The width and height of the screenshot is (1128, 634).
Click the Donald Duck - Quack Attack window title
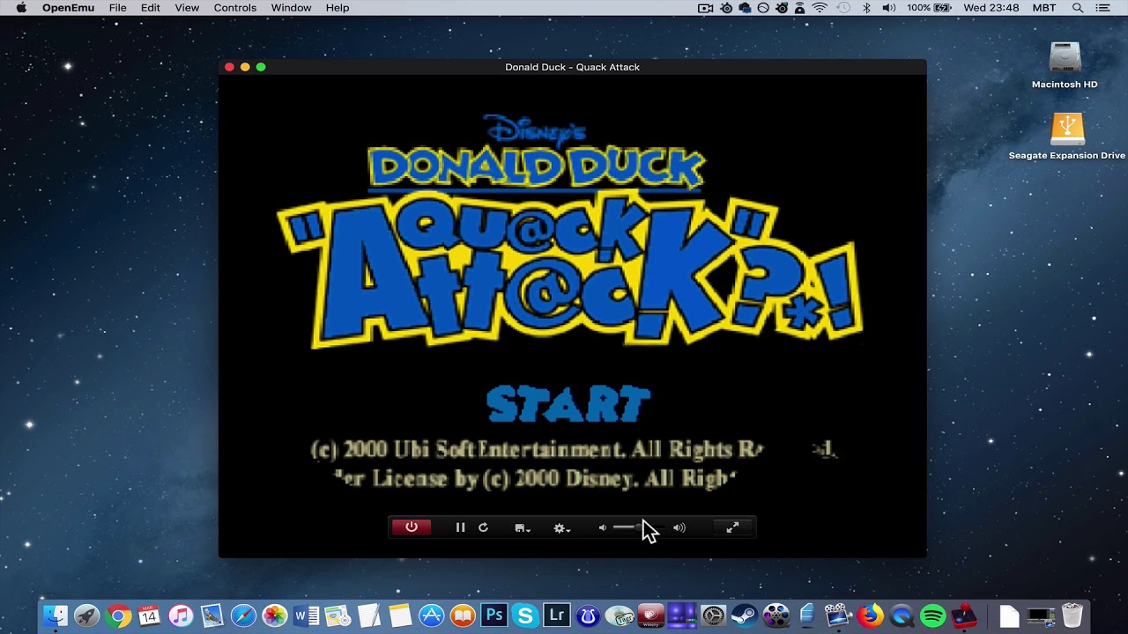(572, 67)
